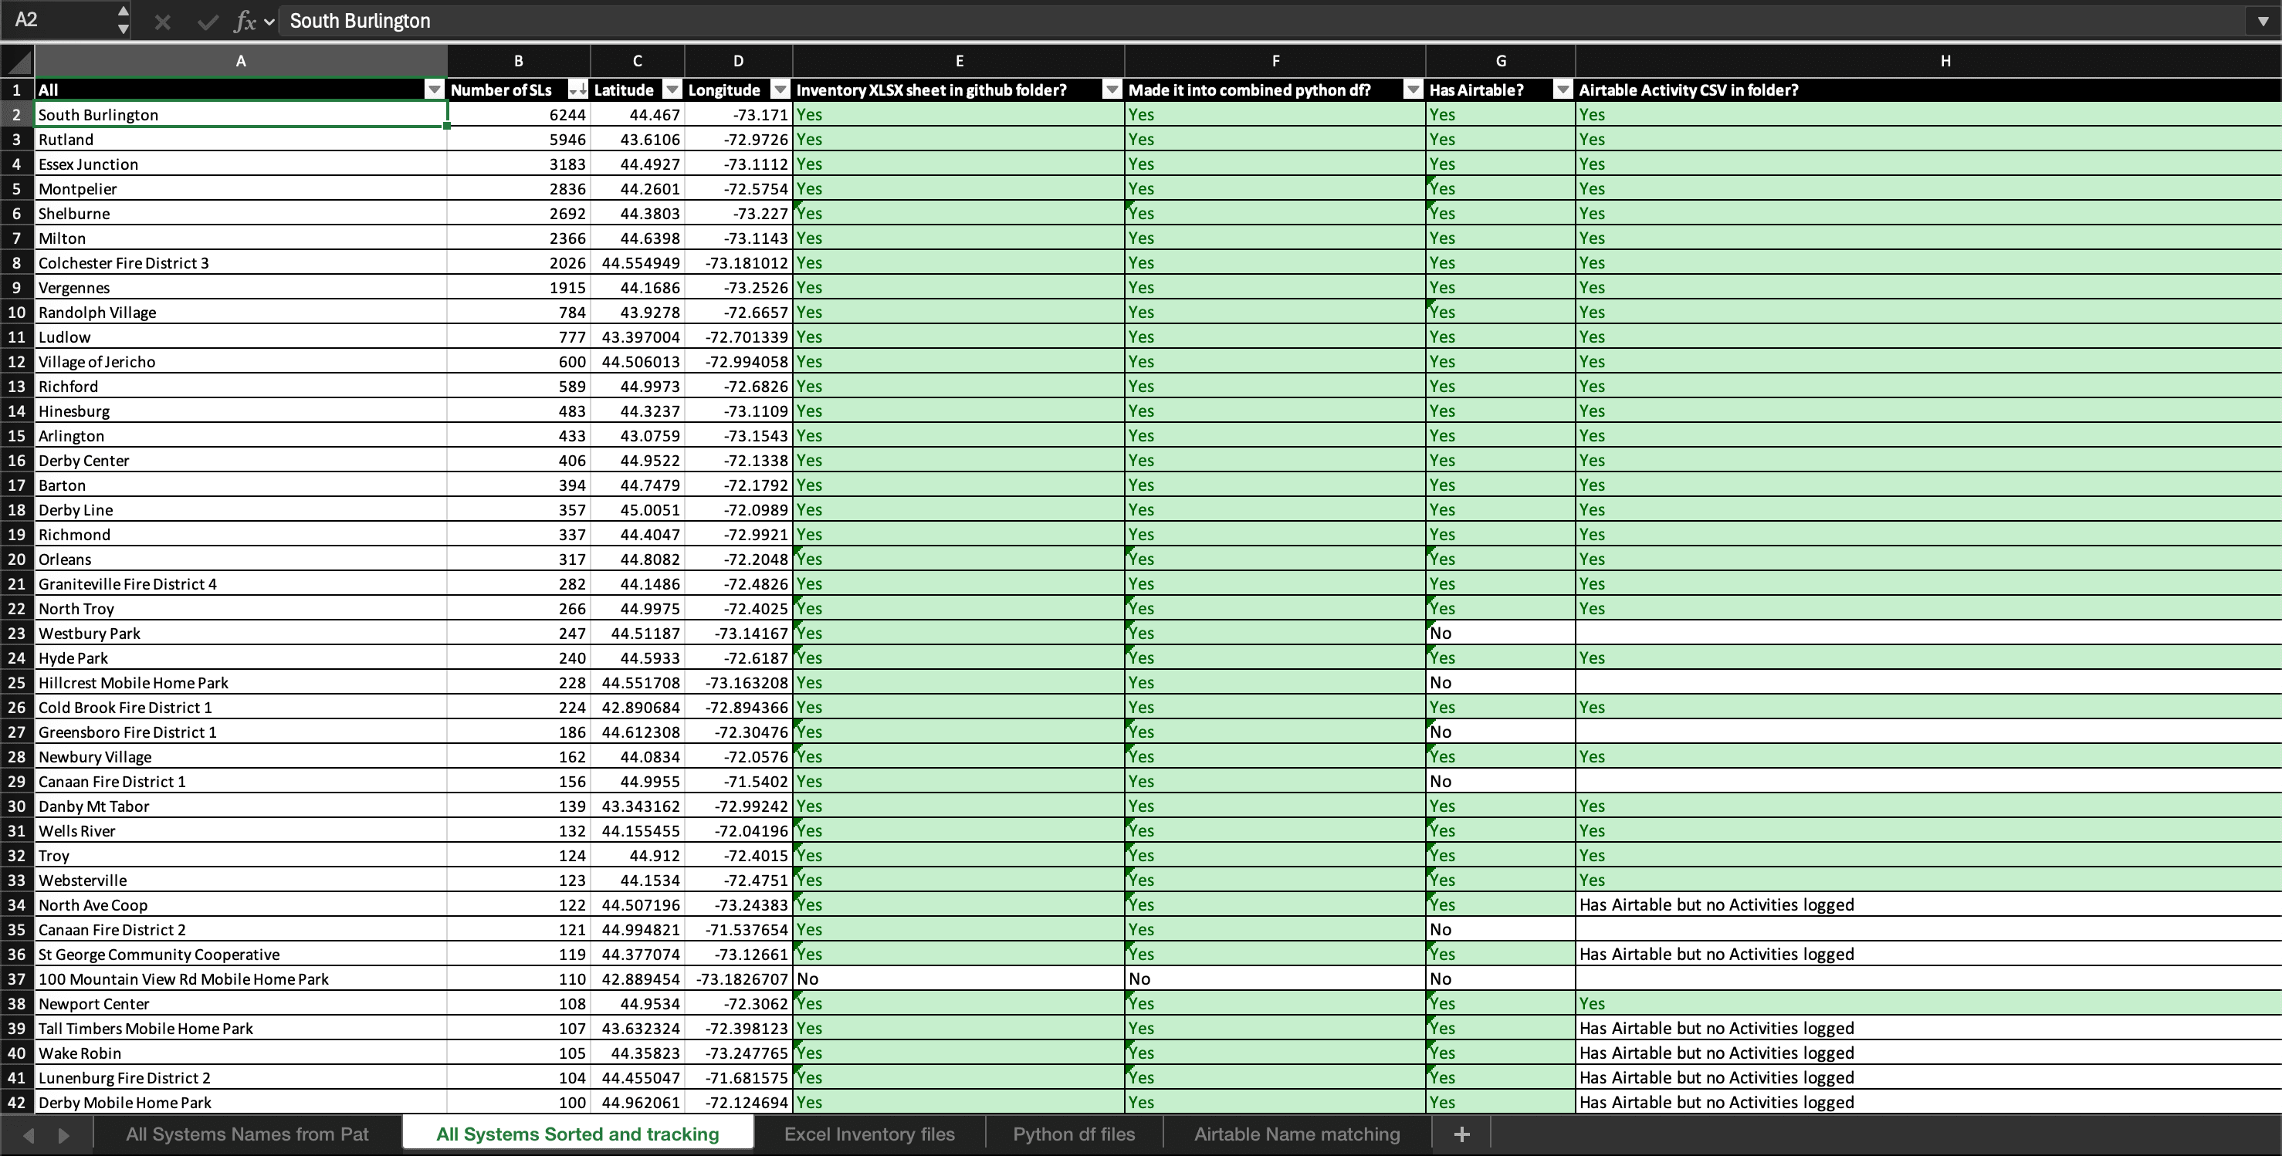Click Colchester Fire District 3 cell
2282x1156 pixels.
(x=241, y=263)
